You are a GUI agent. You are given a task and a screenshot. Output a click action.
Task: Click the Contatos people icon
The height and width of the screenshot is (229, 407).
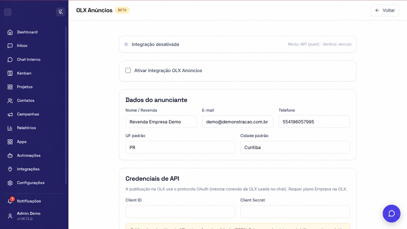pos(10,101)
